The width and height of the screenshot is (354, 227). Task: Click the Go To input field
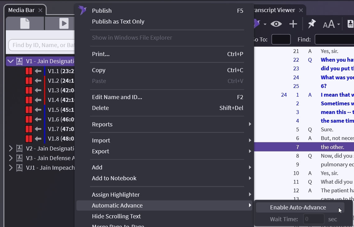click(281, 39)
